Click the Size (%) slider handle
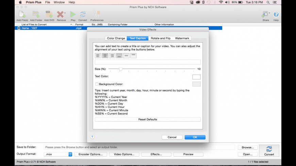Image resolution: width=296 pixels, height=166 pixels. coord(121,69)
